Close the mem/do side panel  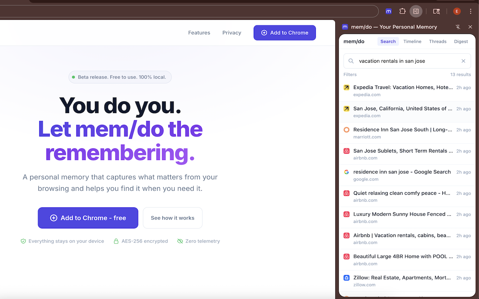[470, 27]
